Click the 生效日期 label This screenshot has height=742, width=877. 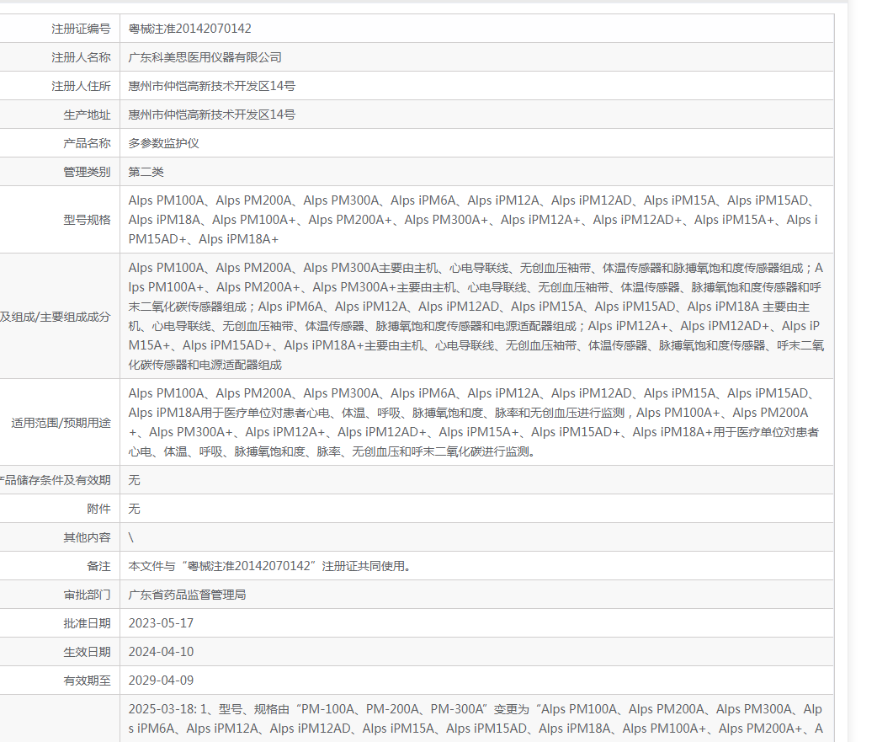point(87,651)
